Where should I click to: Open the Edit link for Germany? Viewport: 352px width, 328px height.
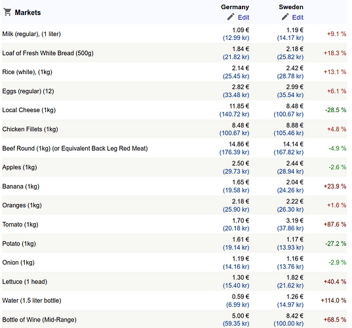[x=244, y=17]
